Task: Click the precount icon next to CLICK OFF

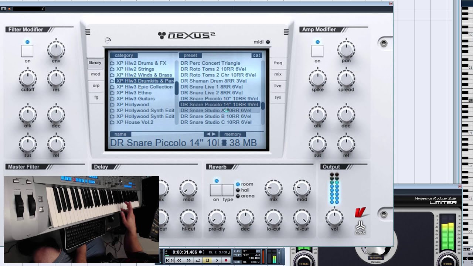Action: tap(258, 251)
